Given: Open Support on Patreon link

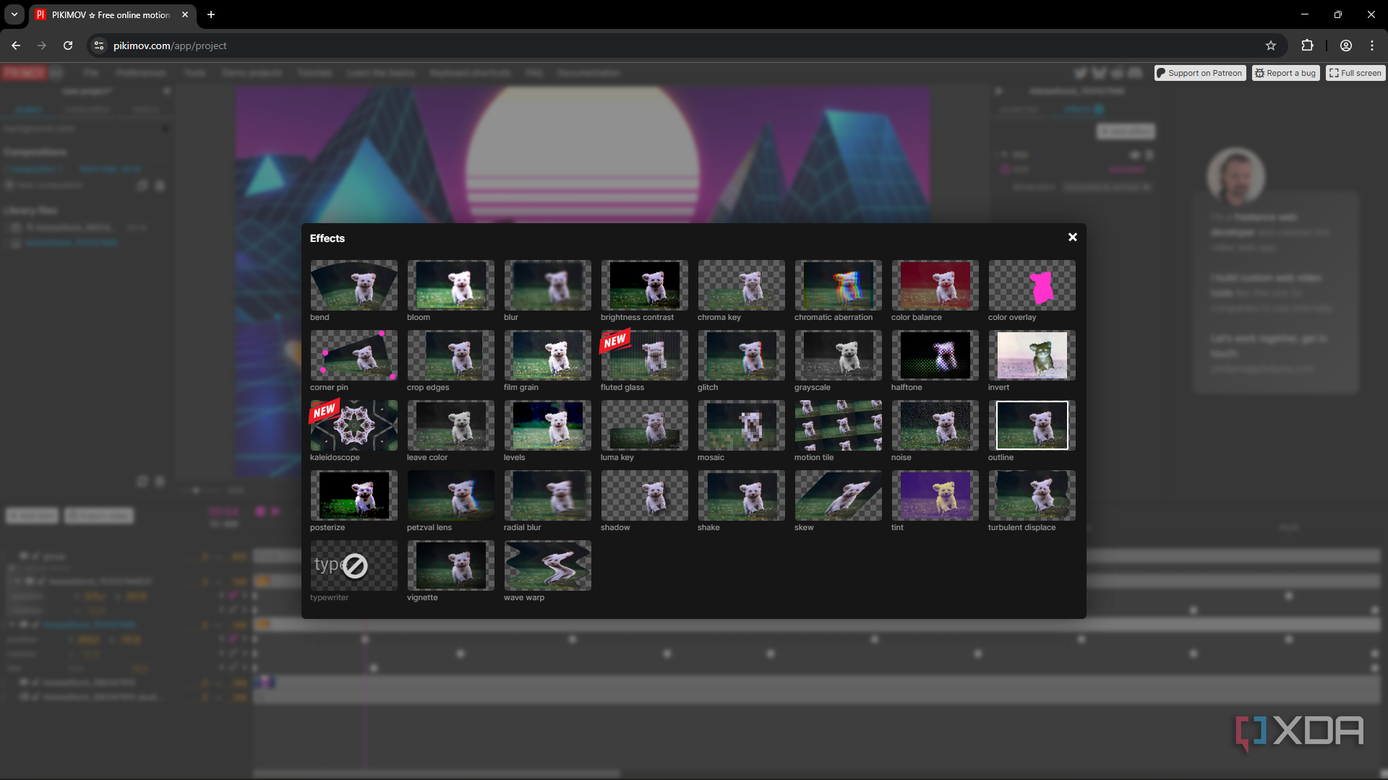Looking at the screenshot, I should [x=1200, y=73].
